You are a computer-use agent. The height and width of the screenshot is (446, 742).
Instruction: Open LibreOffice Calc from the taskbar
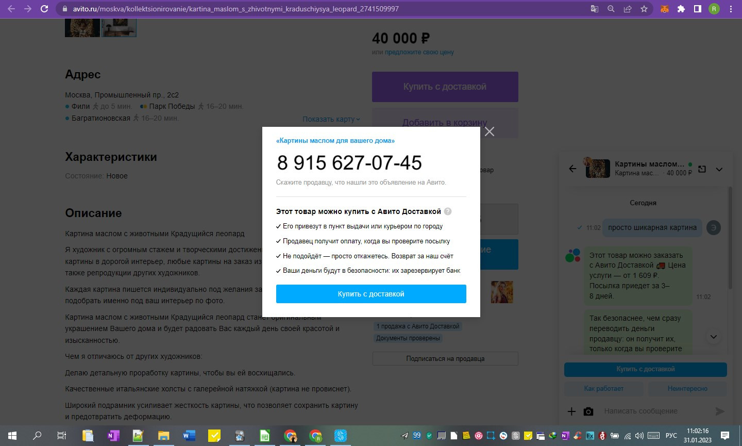(x=264, y=436)
